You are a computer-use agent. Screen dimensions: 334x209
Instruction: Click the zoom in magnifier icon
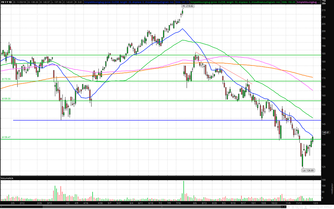(297, 207)
